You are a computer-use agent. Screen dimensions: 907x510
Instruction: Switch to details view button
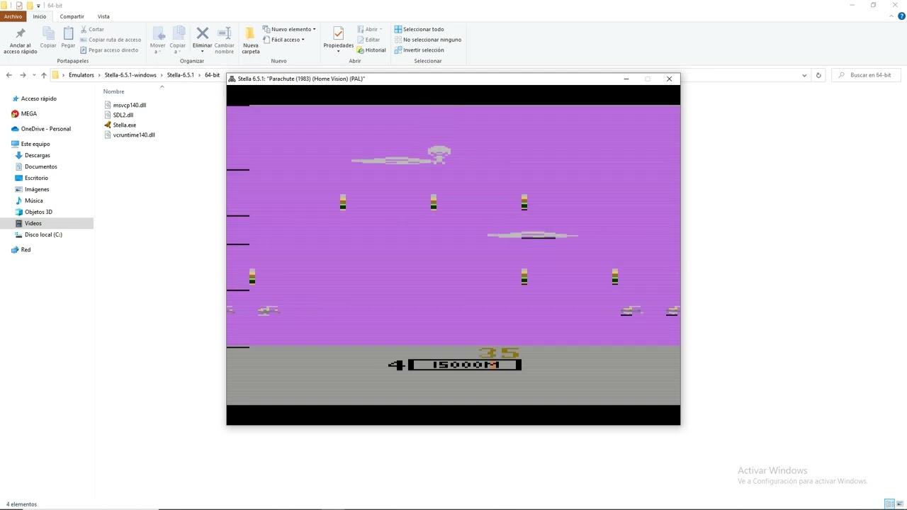coord(889,504)
